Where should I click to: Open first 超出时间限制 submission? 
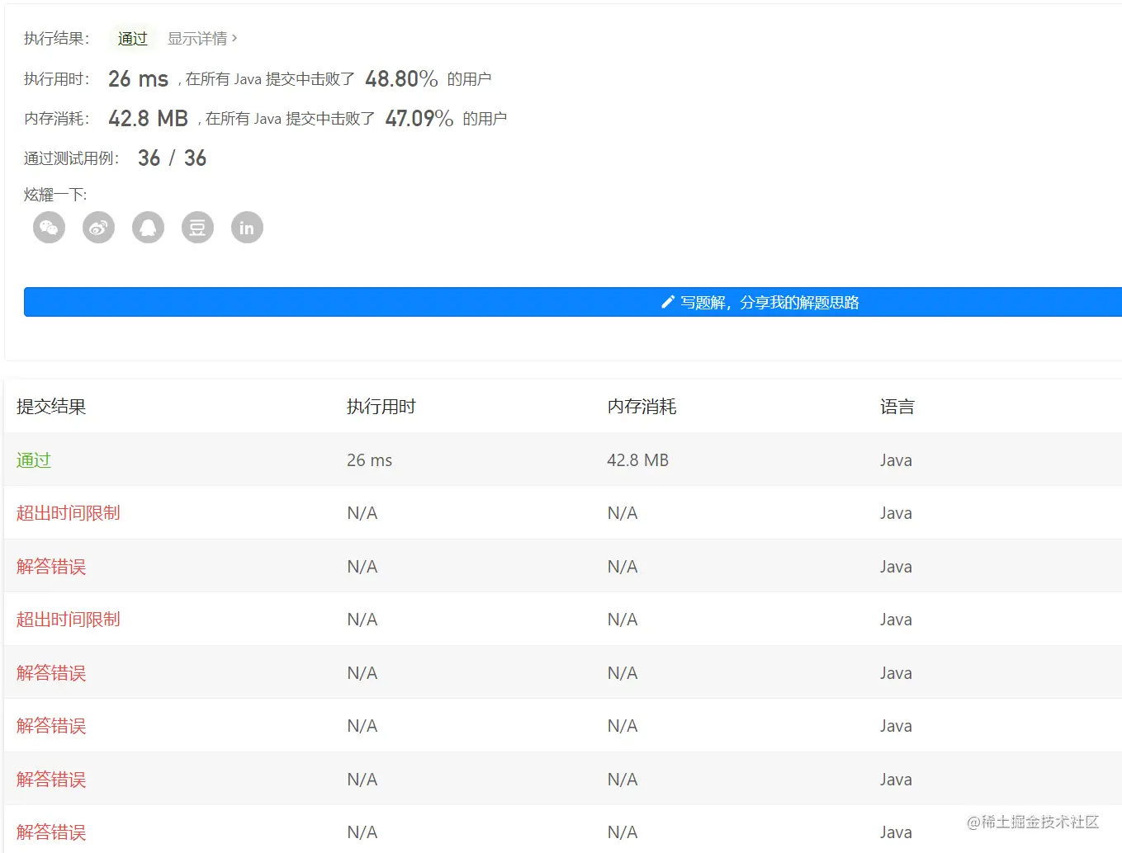point(69,513)
